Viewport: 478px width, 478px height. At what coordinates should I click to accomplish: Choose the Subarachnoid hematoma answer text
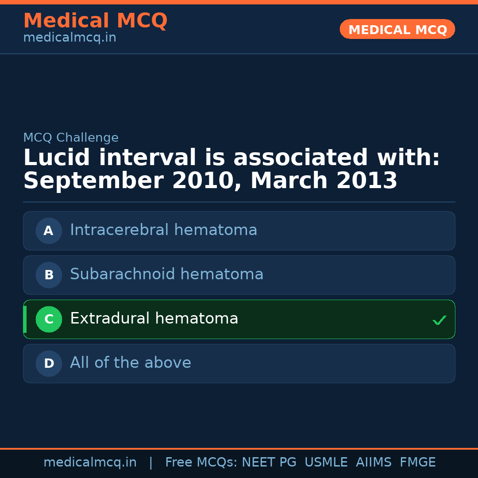point(166,274)
